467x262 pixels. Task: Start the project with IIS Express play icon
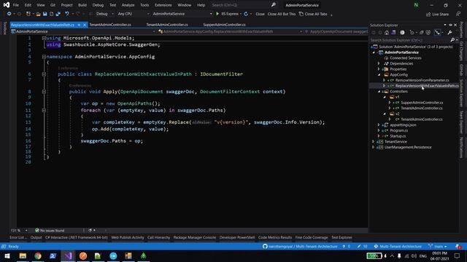click(x=217, y=14)
